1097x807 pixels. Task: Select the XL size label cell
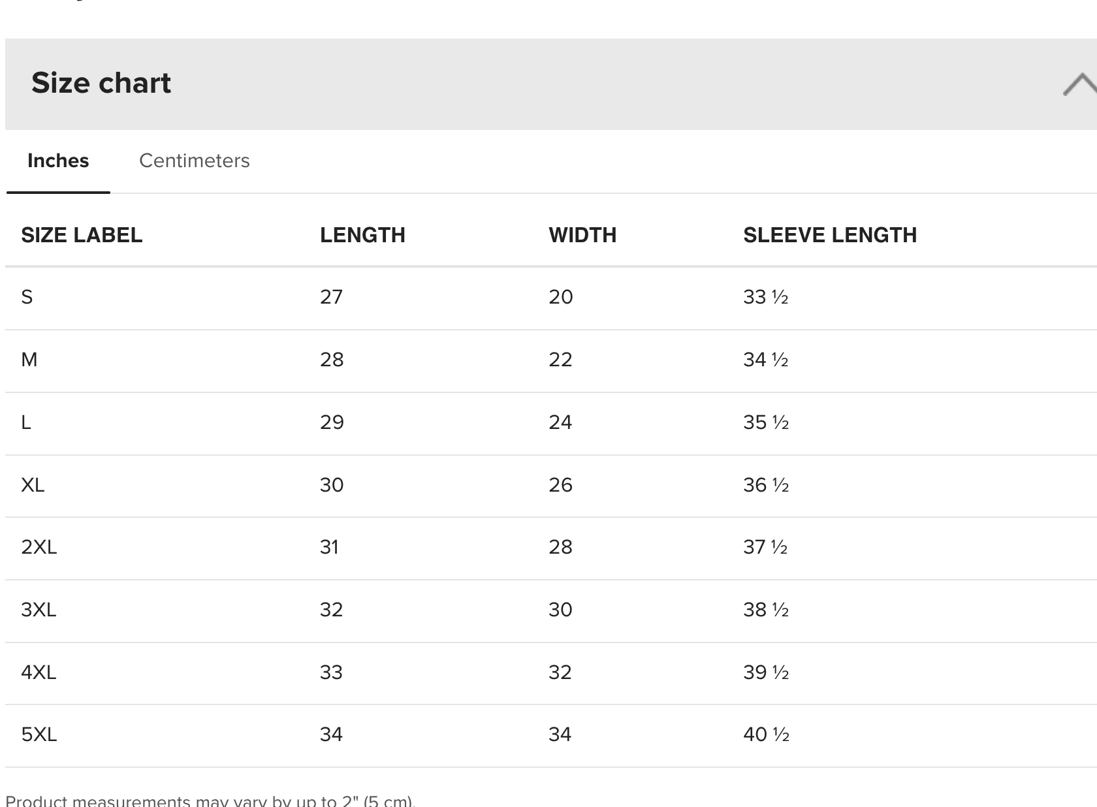tap(33, 485)
